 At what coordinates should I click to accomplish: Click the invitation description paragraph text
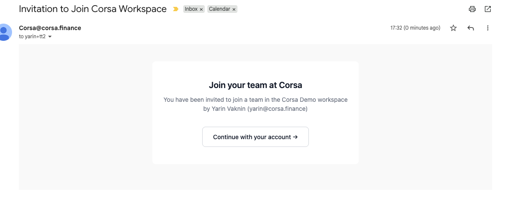[x=256, y=104]
